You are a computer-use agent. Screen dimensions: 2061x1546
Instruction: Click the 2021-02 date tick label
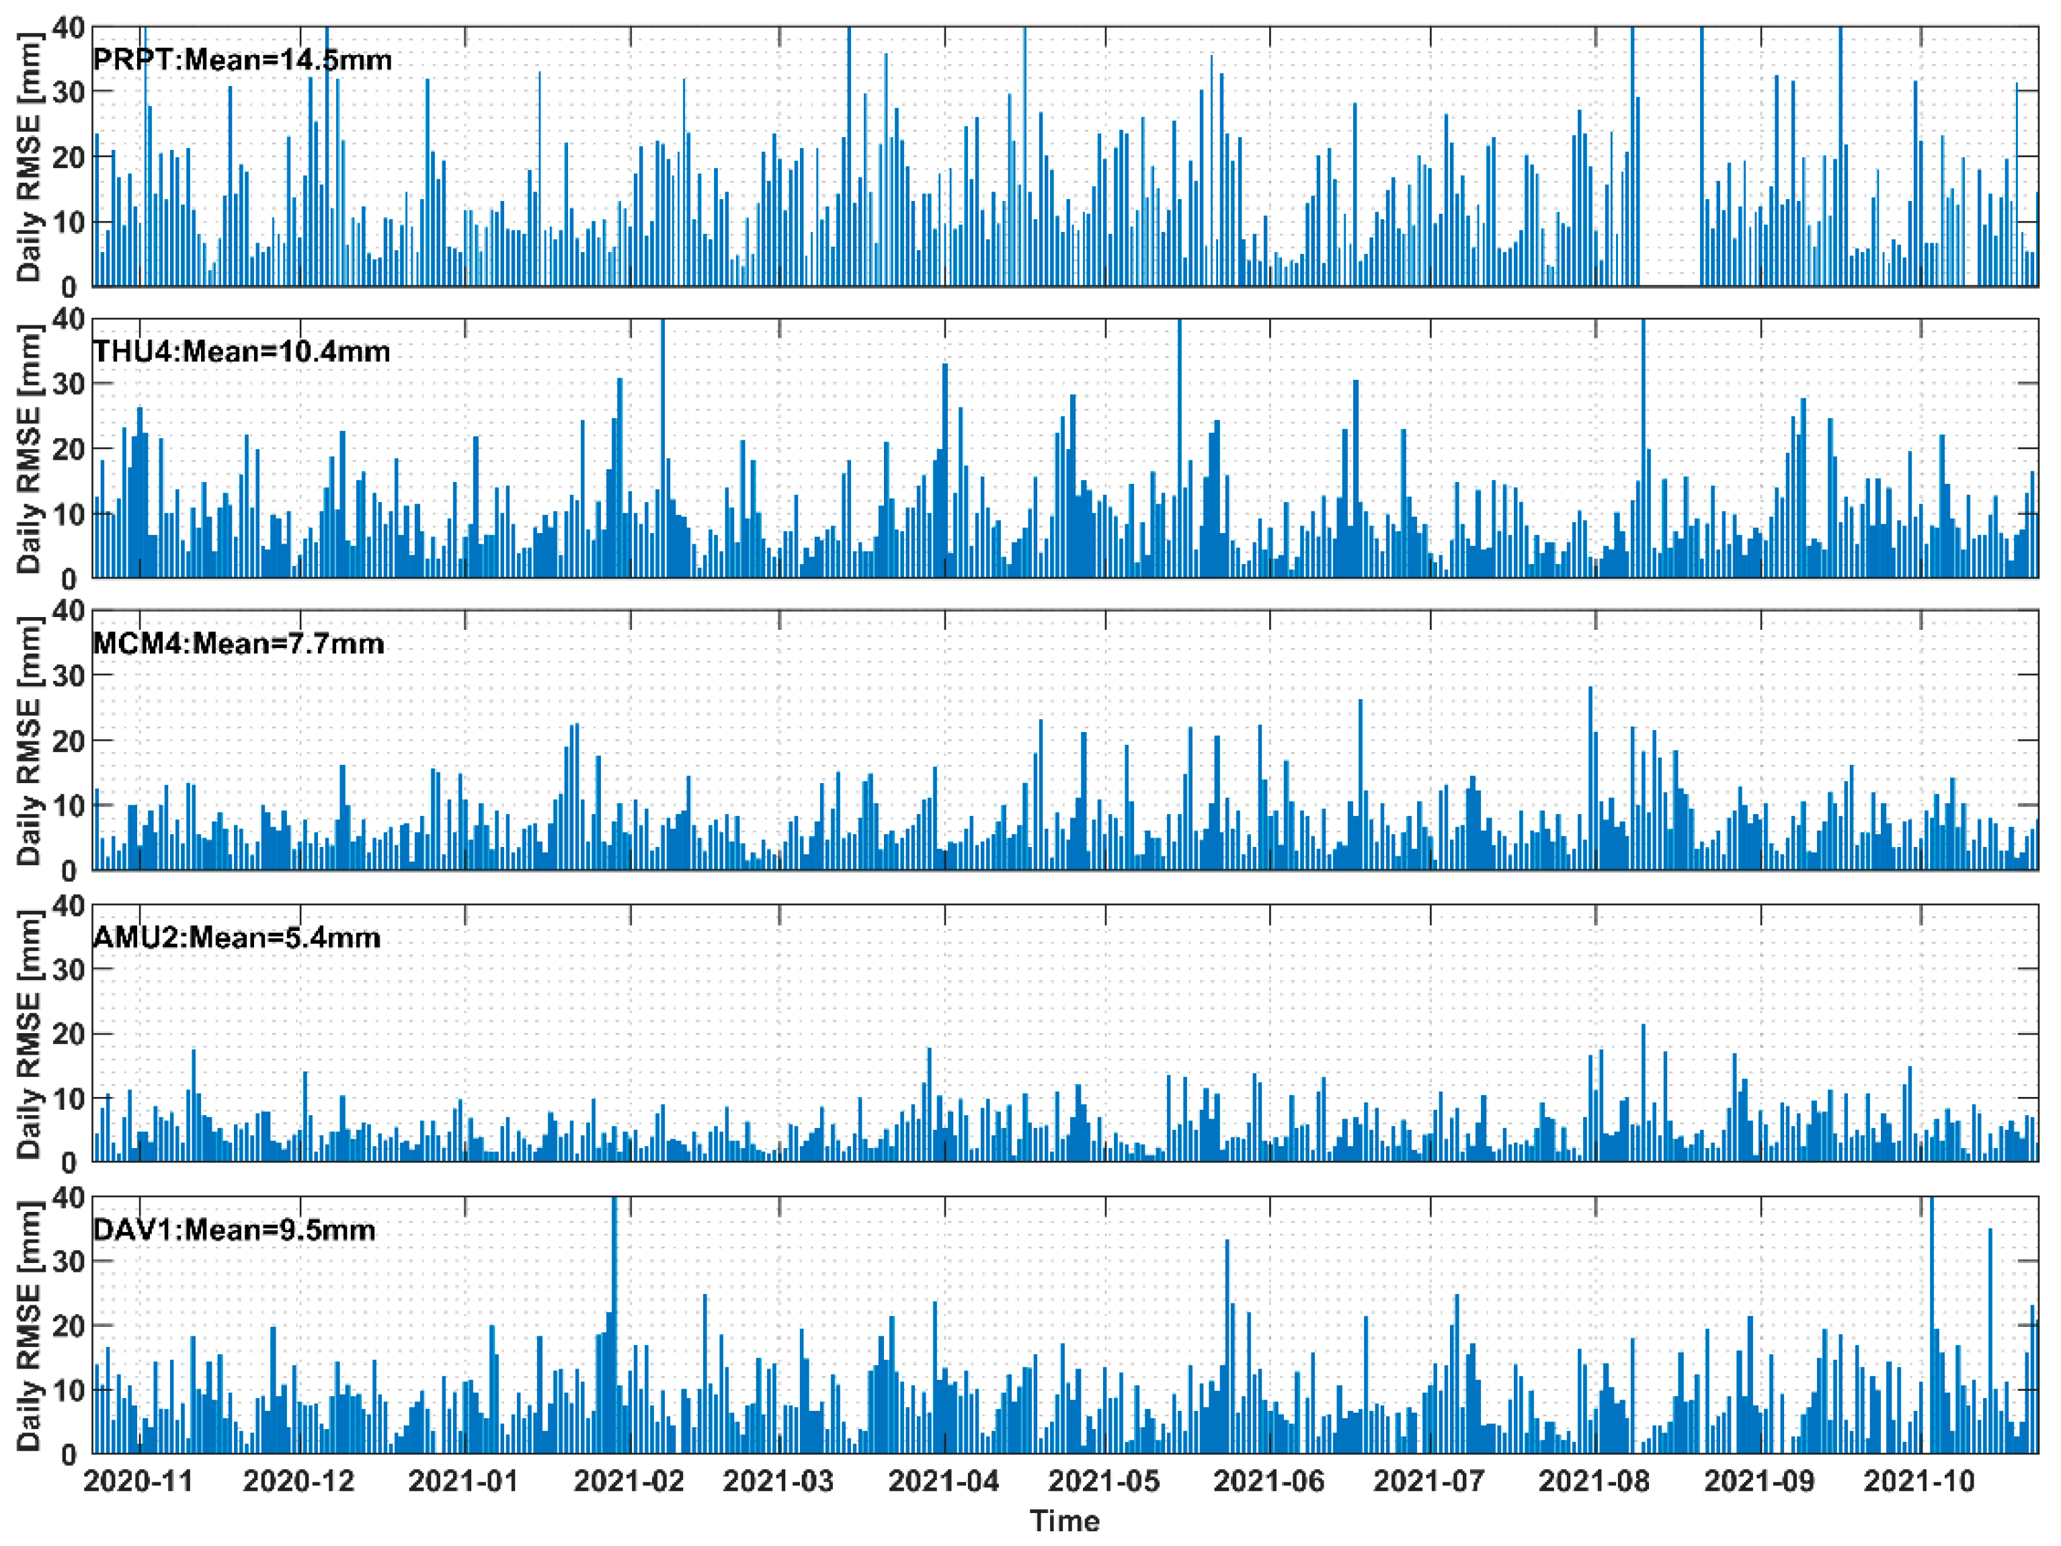click(629, 1481)
